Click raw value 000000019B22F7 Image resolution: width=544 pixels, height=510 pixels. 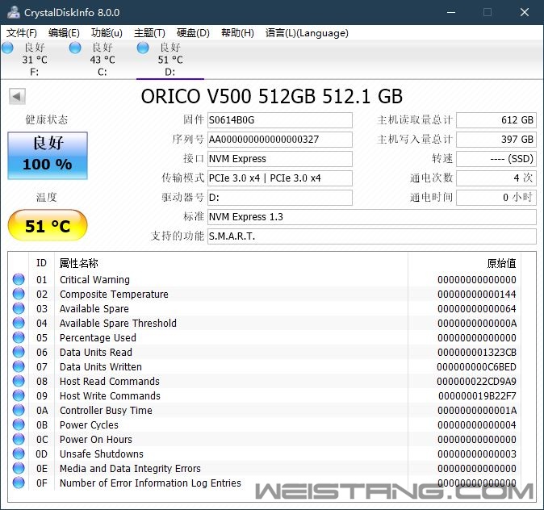tap(477, 396)
